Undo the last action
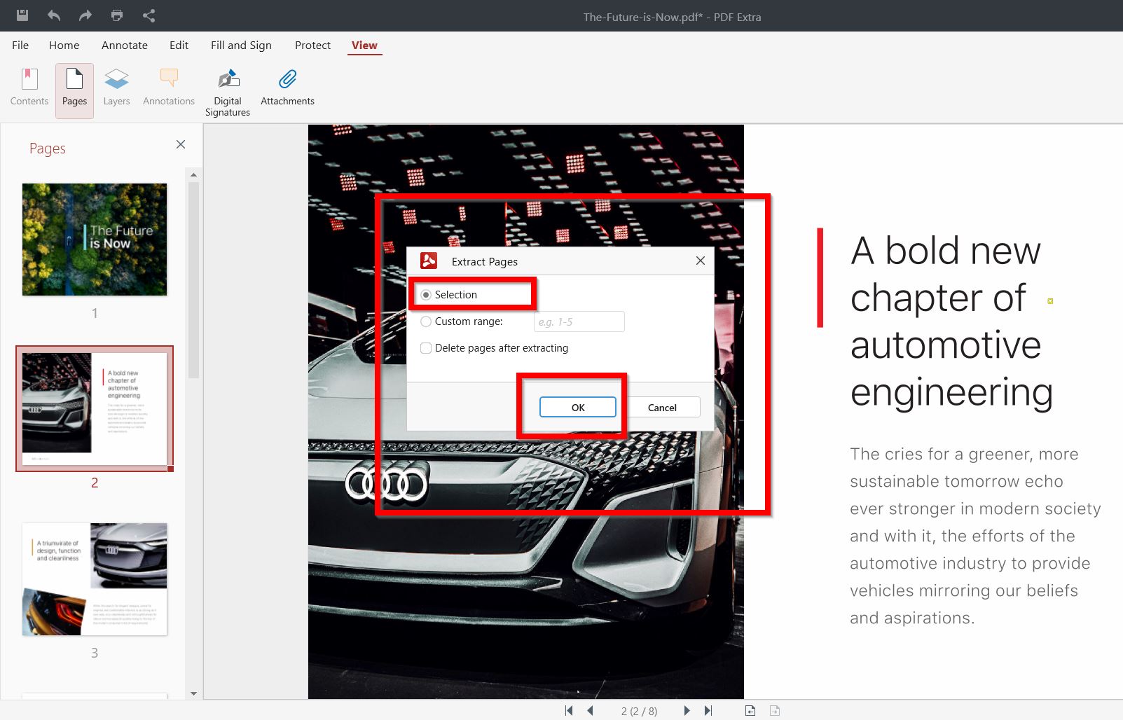The height and width of the screenshot is (720, 1123). (54, 15)
